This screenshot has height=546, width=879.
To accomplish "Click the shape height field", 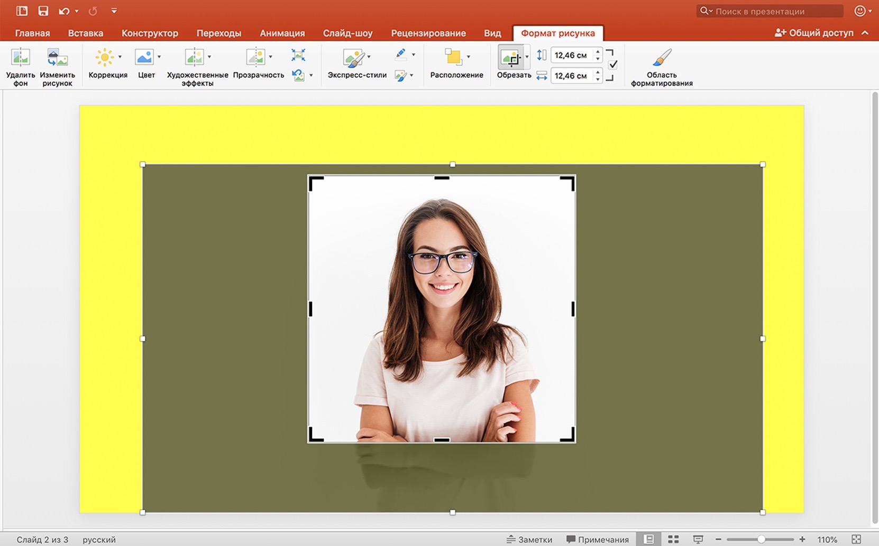I will tap(571, 55).
